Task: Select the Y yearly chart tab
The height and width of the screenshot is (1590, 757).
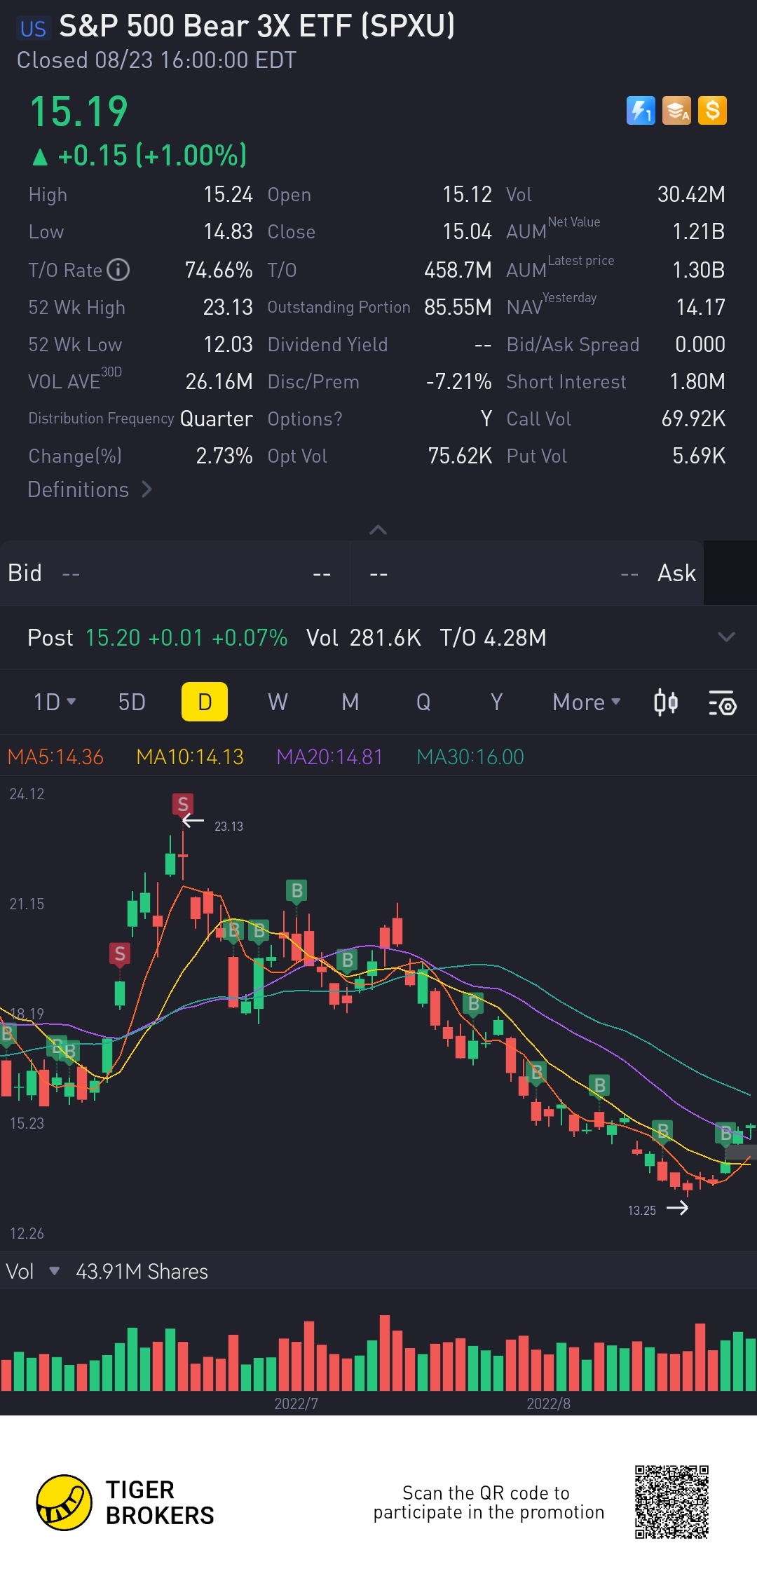Action: pos(496,702)
